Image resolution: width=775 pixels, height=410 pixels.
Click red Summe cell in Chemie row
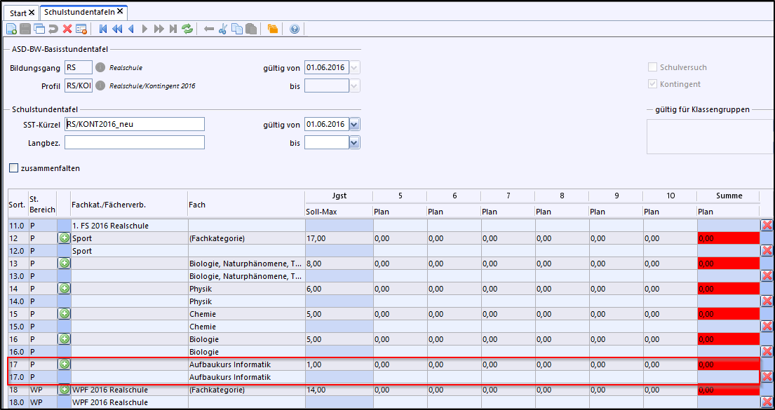point(729,314)
